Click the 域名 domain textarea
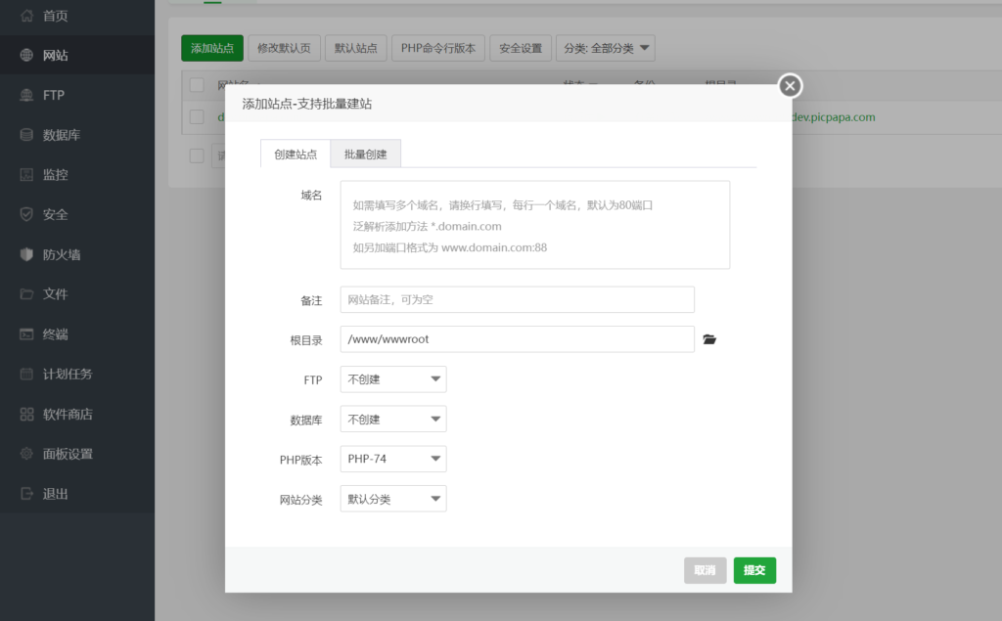Viewport: 1002px width, 621px height. [534, 225]
